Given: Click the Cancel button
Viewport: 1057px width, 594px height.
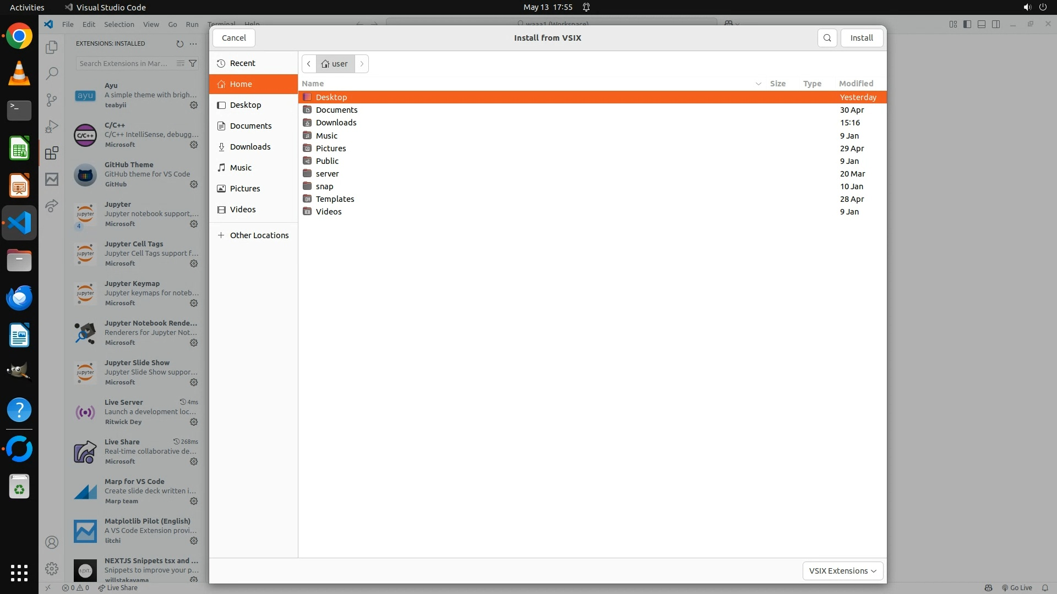Looking at the screenshot, I should click(234, 38).
